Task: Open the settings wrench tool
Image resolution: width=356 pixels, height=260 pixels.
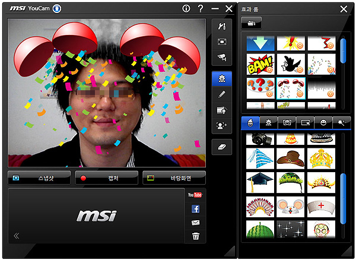Action: (221, 27)
